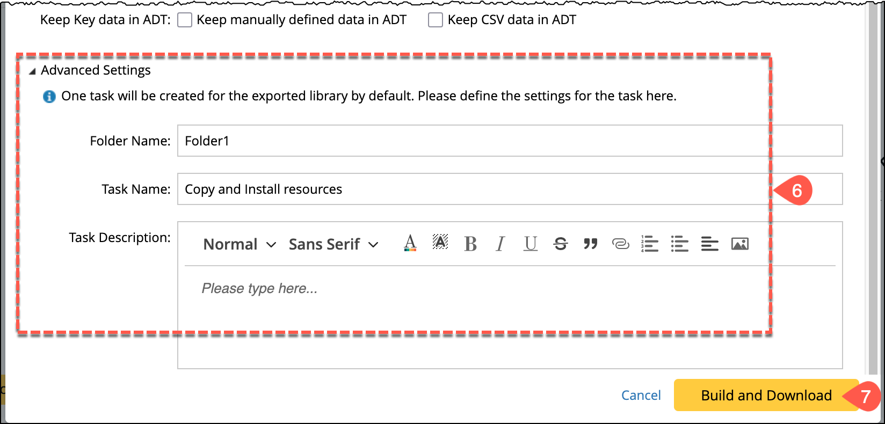Open the Normal paragraph style dropdown
The height and width of the screenshot is (424, 885).
coord(240,245)
